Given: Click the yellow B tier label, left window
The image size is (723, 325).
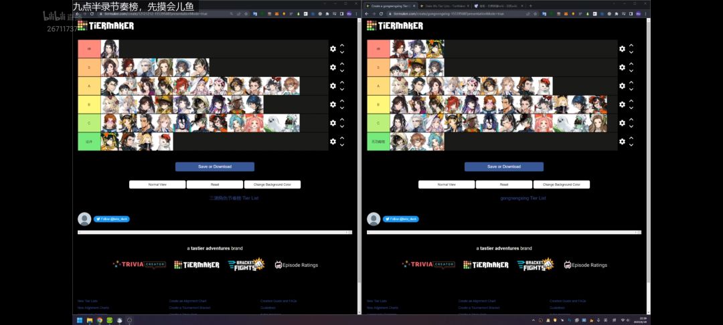Looking at the screenshot, I should coord(89,104).
